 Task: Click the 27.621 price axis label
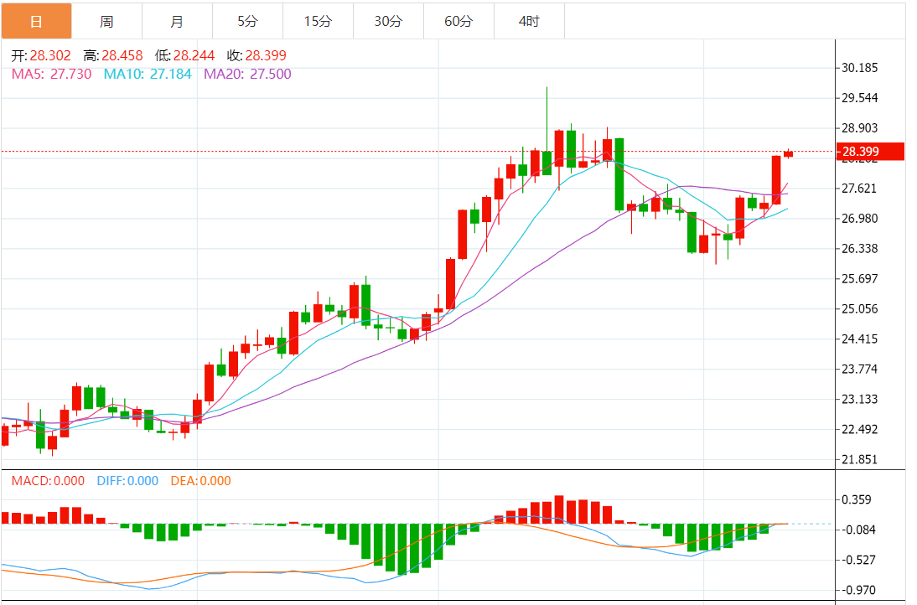(x=860, y=189)
